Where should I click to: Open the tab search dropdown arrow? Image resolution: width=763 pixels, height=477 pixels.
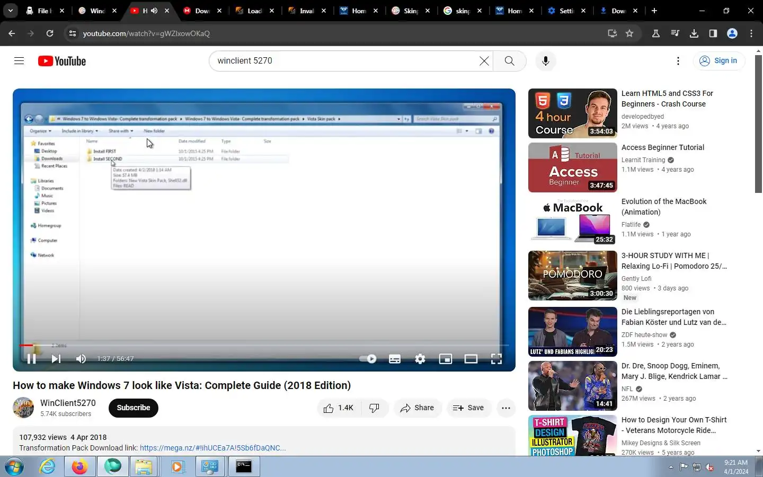[x=11, y=11]
